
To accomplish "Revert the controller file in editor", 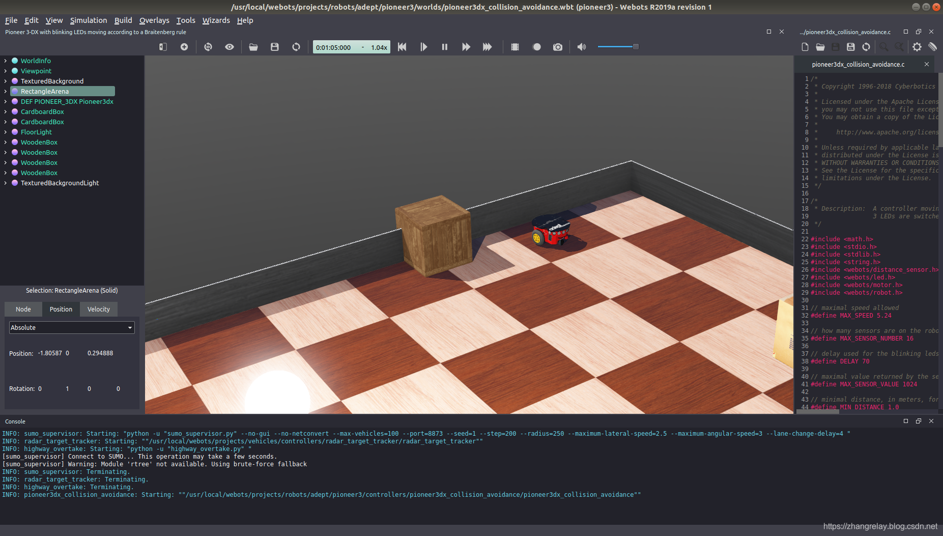I will tap(866, 47).
